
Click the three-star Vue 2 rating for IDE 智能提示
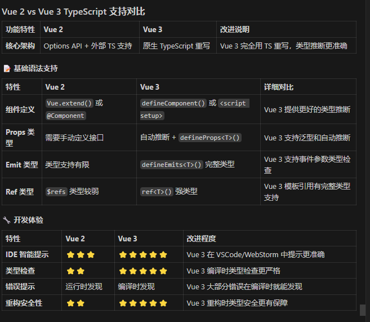pyautogui.click(x=81, y=255)
